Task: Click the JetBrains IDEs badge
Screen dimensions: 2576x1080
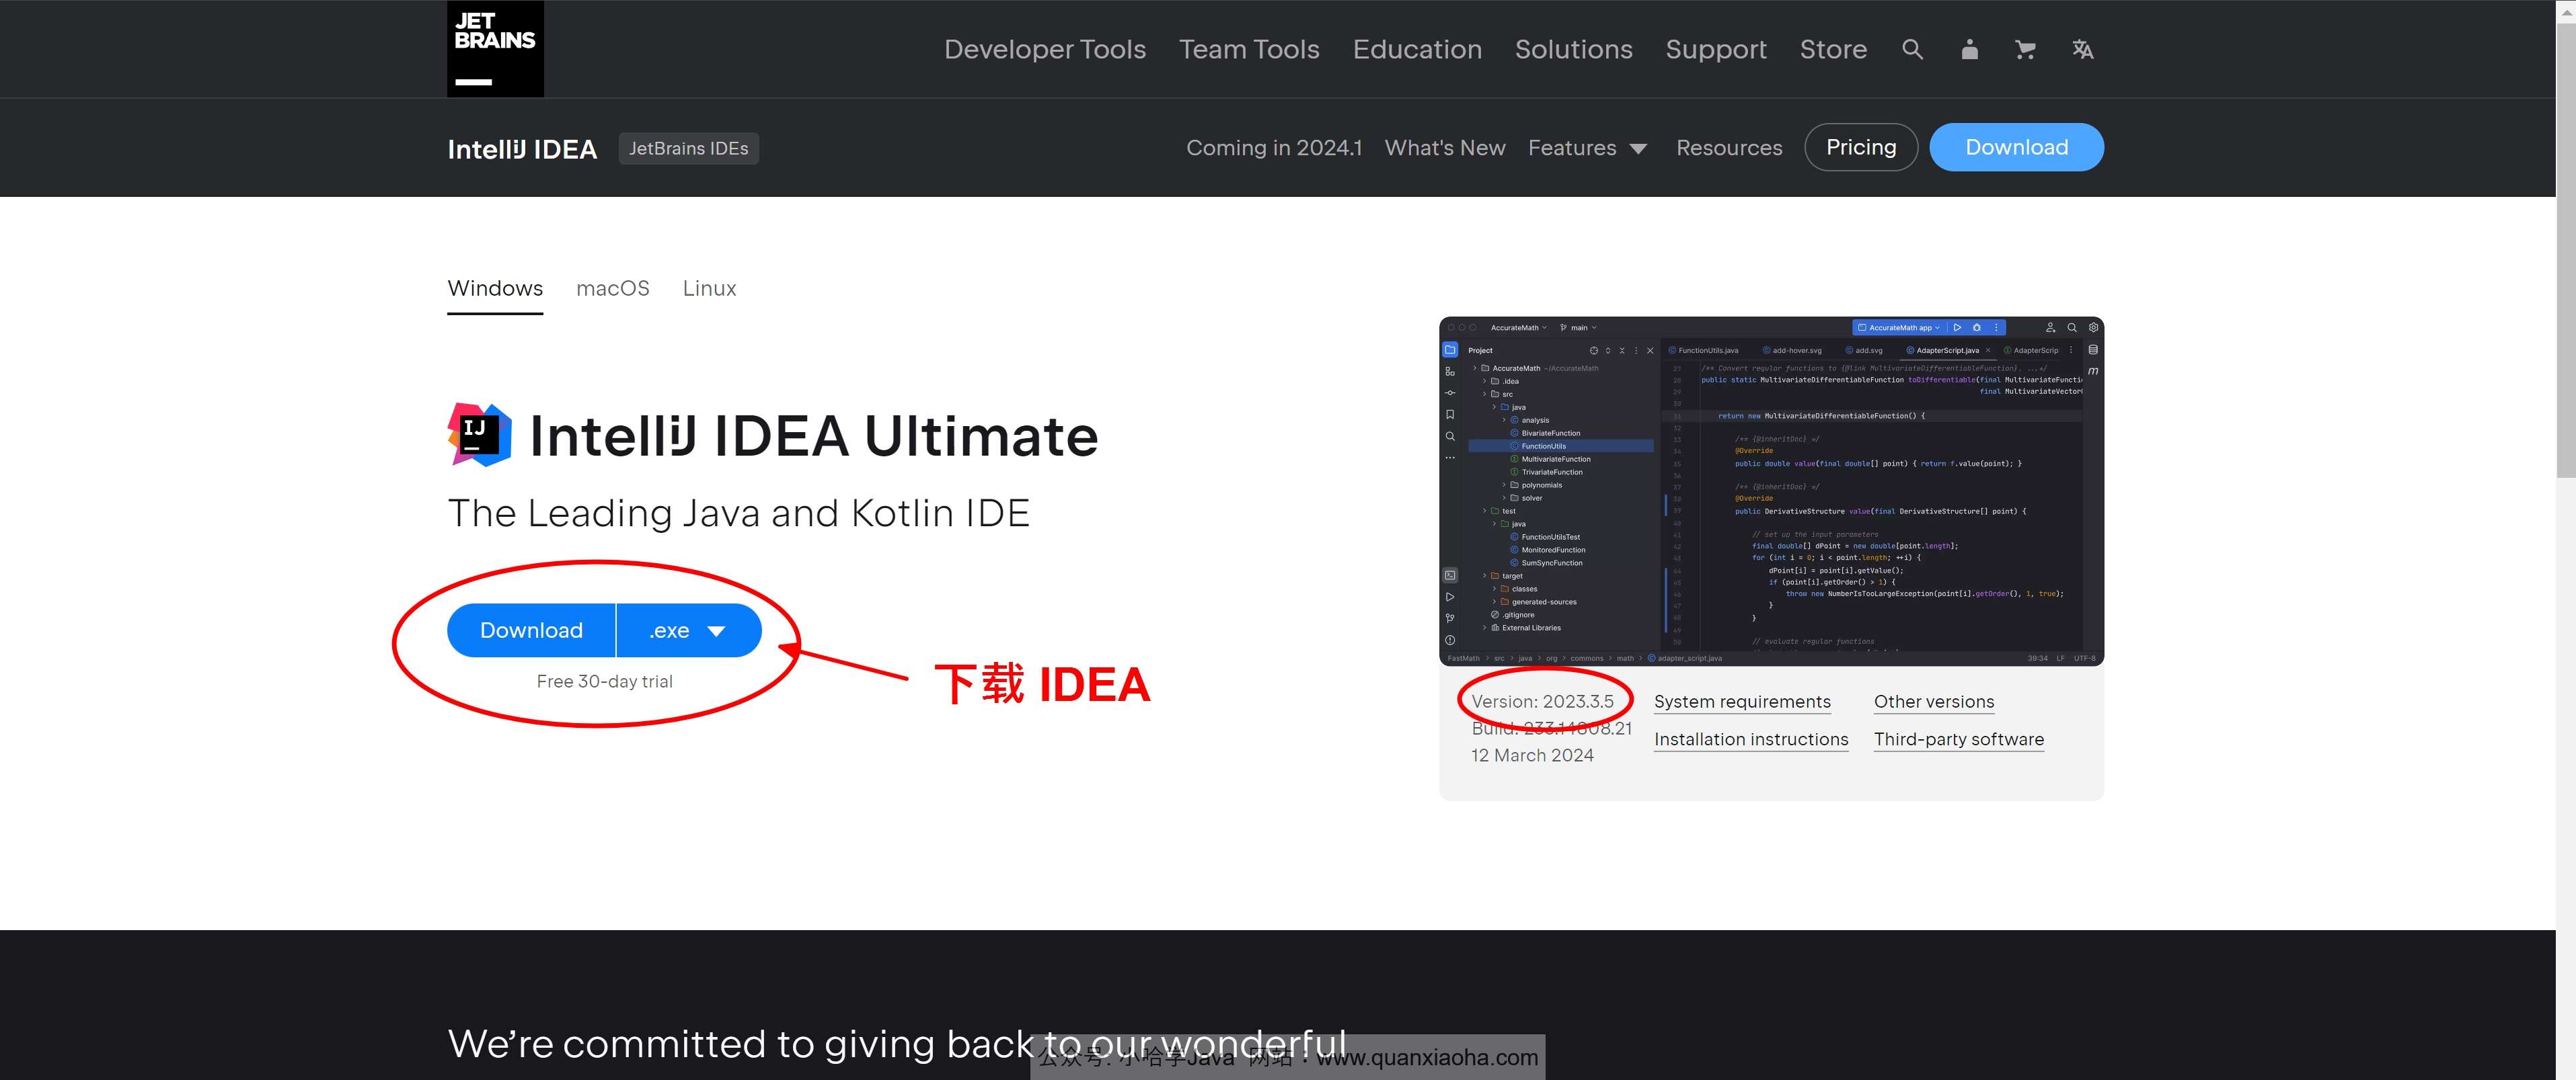Action: coord(688,148)
